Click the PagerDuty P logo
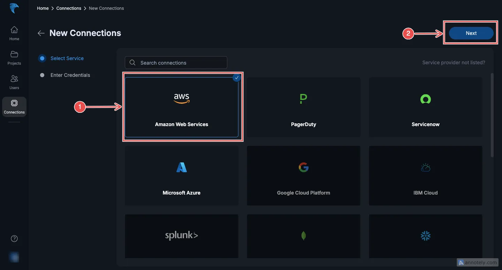 303,99
